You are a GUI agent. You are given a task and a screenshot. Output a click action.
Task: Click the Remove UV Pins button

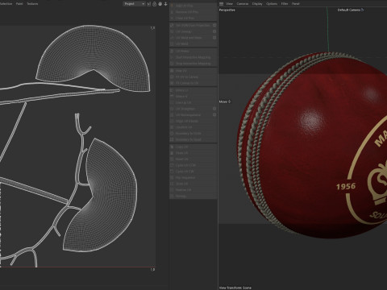click(x=193, y=12)
